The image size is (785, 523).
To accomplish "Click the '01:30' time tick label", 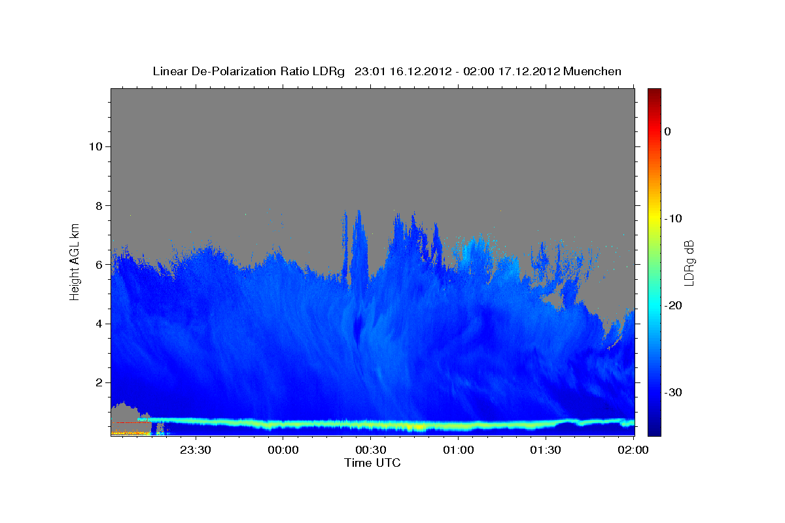I will point(546,450).
